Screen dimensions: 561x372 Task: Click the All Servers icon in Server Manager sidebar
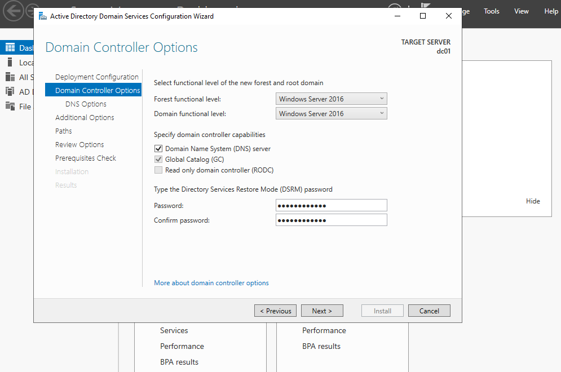tap(10, 77)
